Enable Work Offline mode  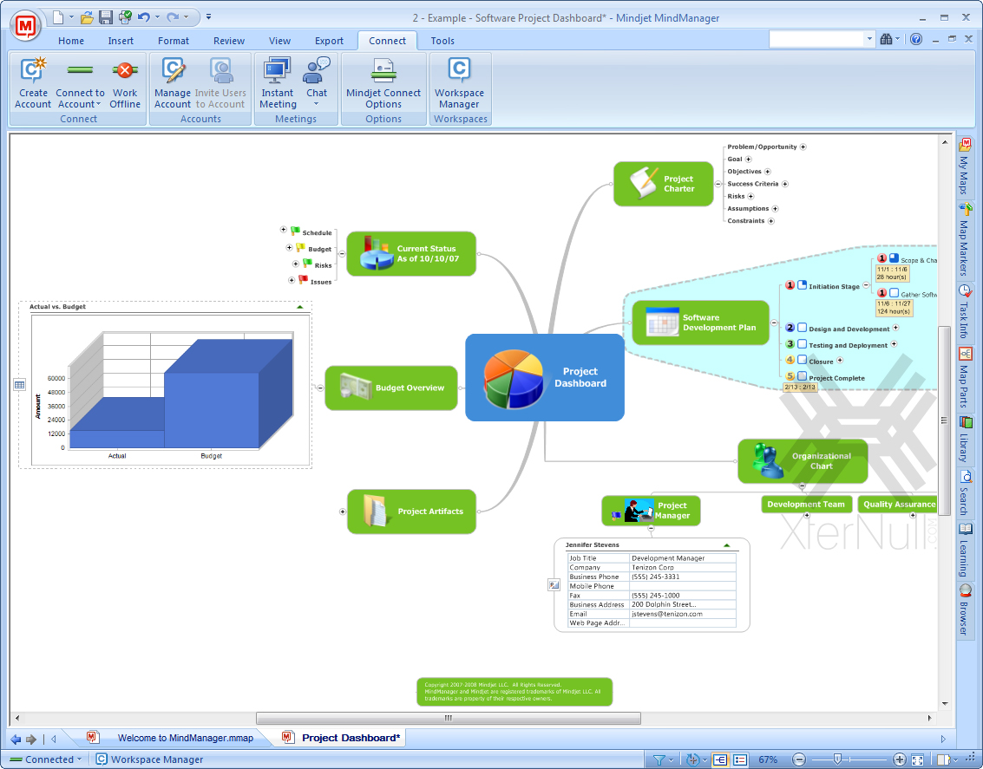click(125, 82)
